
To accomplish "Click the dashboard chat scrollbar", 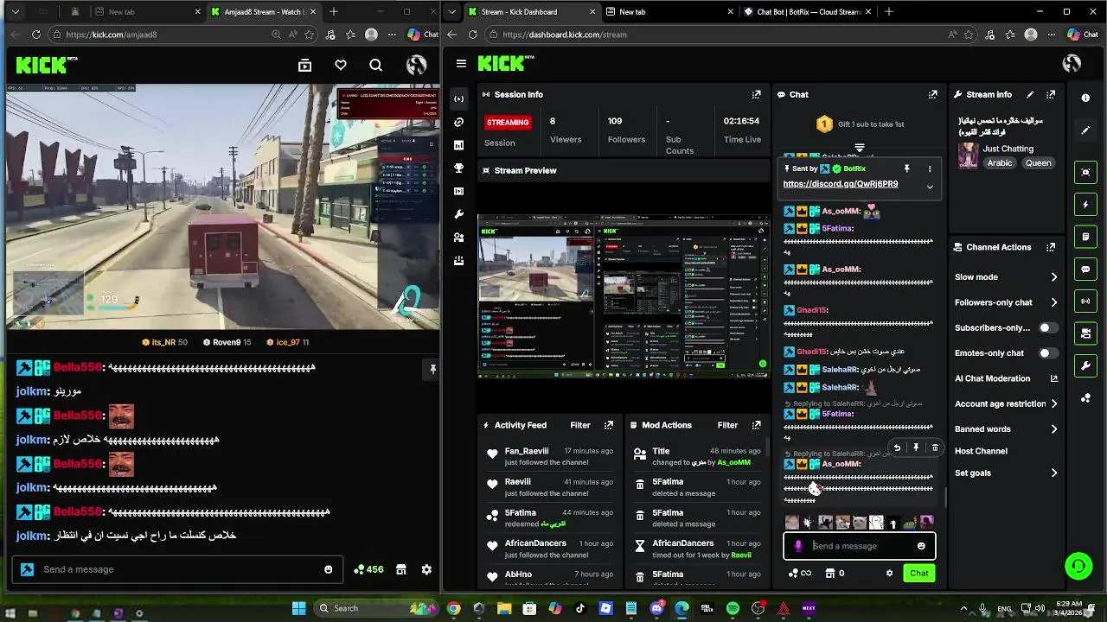I will (944, 498).
